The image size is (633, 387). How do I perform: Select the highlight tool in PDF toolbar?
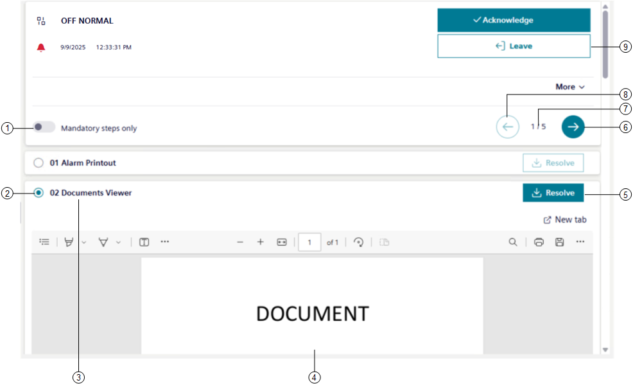click(x=68, y=242)
